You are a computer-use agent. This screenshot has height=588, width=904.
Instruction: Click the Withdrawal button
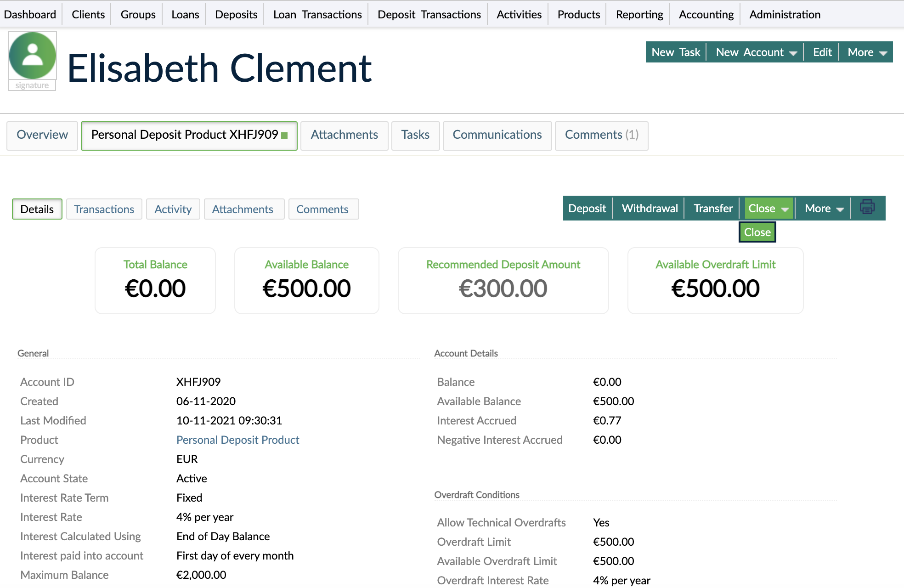tap(650, 209)
